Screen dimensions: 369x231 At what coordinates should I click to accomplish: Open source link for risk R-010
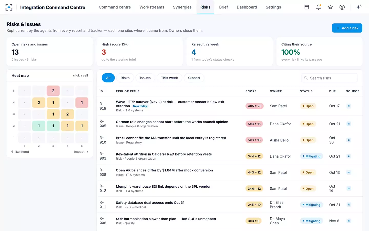pos(348,140)
